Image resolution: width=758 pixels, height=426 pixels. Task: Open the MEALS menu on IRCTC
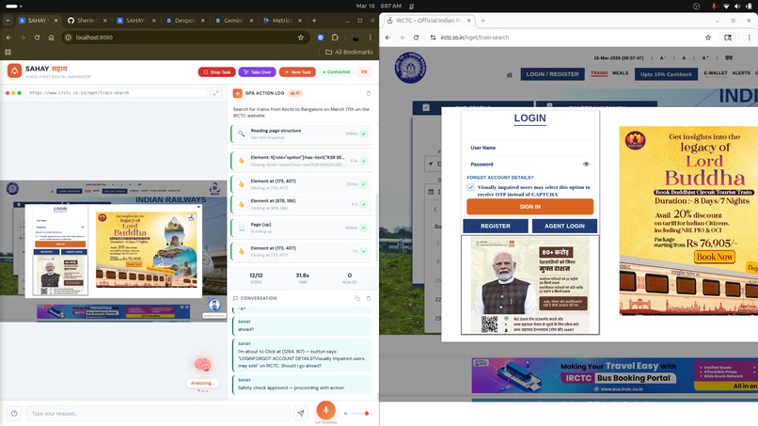pyautogui.click(x=621, y=73)
